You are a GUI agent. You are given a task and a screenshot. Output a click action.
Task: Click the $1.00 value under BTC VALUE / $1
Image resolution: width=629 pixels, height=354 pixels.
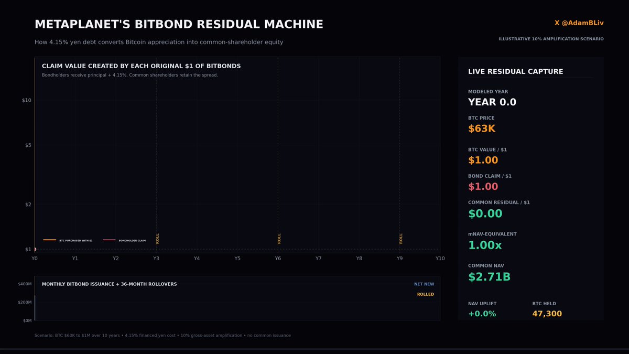coord(483,160)
